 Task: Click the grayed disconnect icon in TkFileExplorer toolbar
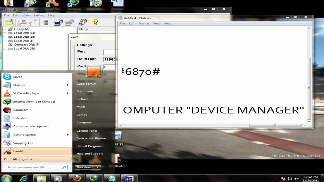[x=69, y=22]
